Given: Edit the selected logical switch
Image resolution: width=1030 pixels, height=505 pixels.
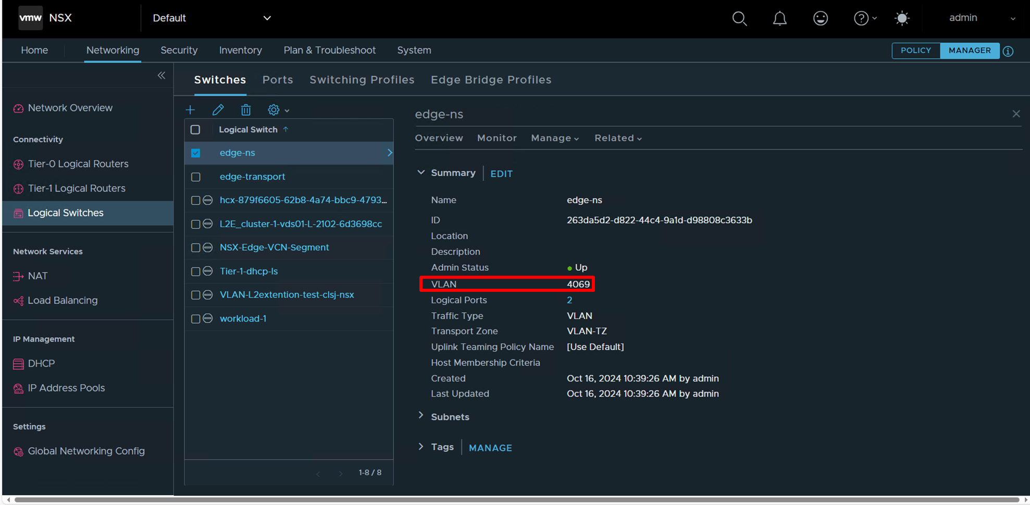Looking at the screenshot, I should pyautogui.click(x=218, y=110).
